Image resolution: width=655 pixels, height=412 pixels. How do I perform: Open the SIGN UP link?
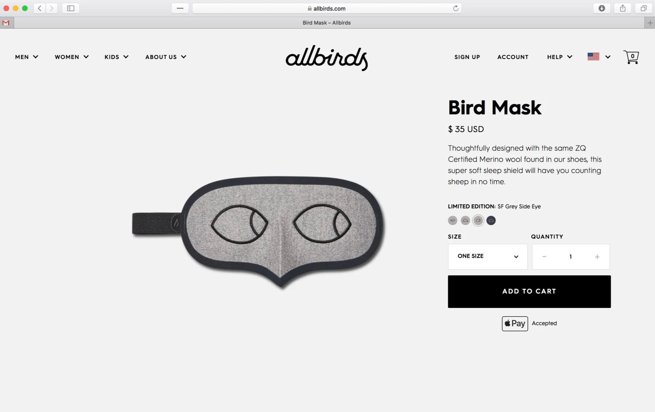click(467, 57)
